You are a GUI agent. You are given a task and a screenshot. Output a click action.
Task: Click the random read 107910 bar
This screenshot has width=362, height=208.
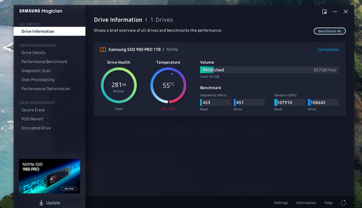(x=290, y=102)
